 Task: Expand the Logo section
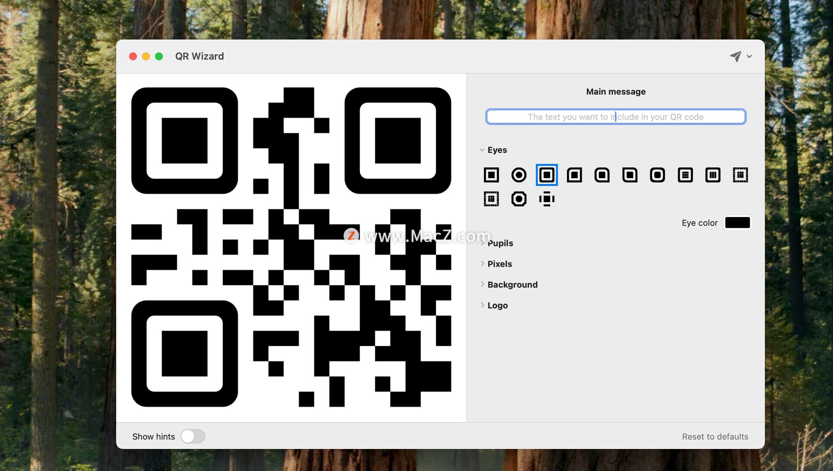pos(482,305)
